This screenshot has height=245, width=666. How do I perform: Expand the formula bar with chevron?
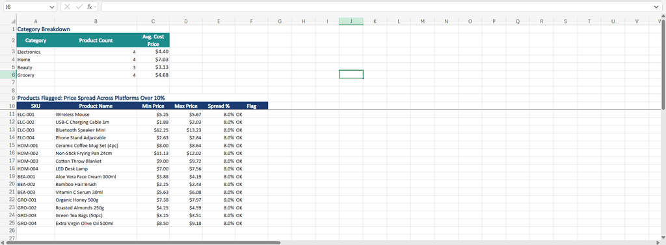656,7
